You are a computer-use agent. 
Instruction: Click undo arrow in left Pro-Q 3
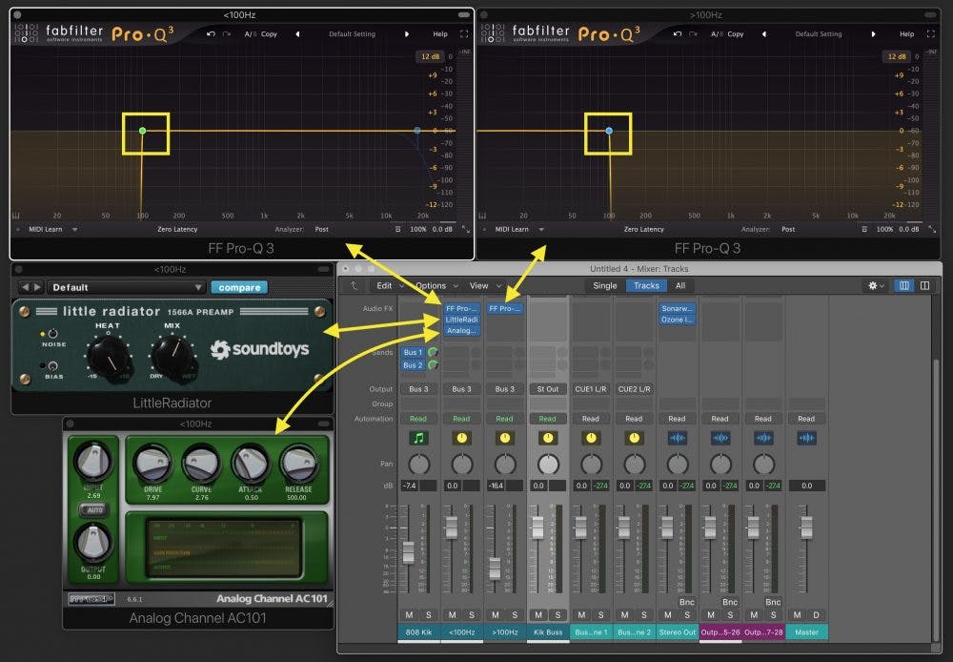(x=211, y=34)
